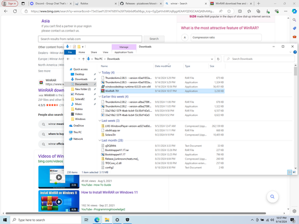Screen dimensions: 299x224
Task: Open new browser tab plus button
Action: pyautogui.click(x=258, y=4)
